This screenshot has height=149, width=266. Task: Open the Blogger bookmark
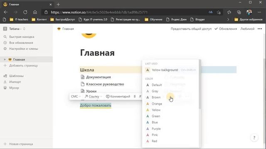[197, 19]
